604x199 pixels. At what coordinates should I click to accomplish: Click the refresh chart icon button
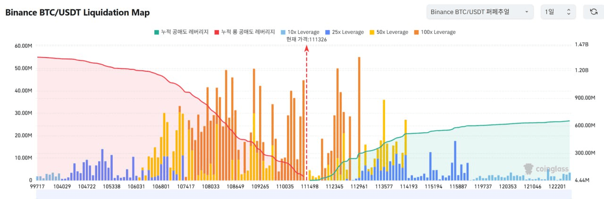click(x=594, y=12)
